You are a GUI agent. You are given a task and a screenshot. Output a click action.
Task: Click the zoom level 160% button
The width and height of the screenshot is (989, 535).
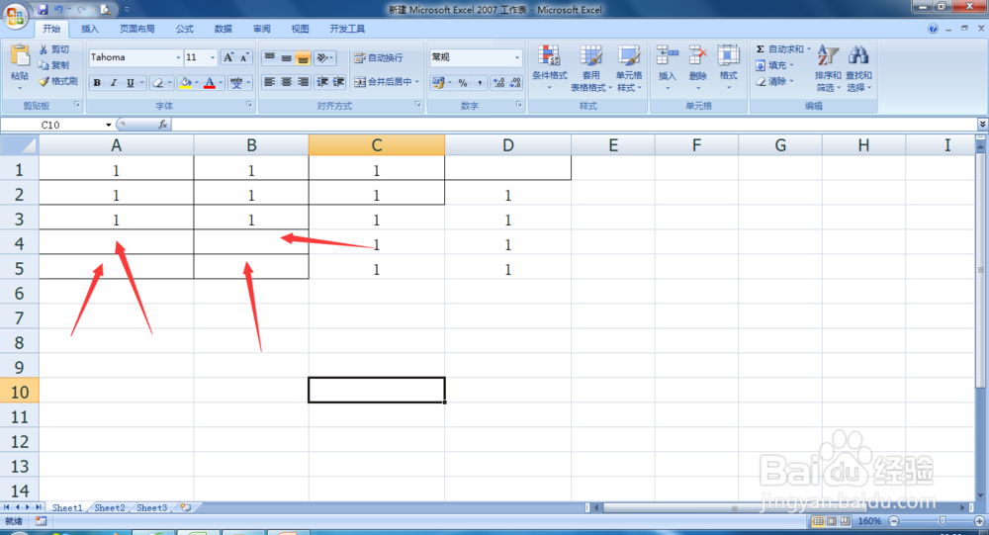pos(869,521)
